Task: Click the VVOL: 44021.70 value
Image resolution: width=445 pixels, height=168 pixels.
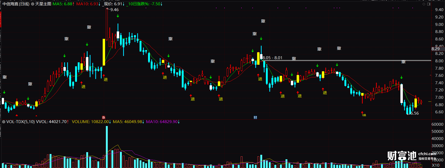Action: point(52,122)
